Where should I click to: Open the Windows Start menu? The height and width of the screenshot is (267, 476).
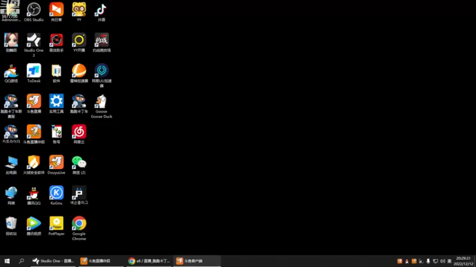tap(7, 260)
